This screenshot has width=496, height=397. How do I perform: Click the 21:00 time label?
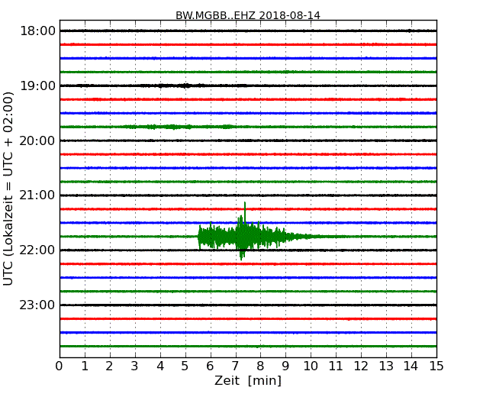[37, 195]
